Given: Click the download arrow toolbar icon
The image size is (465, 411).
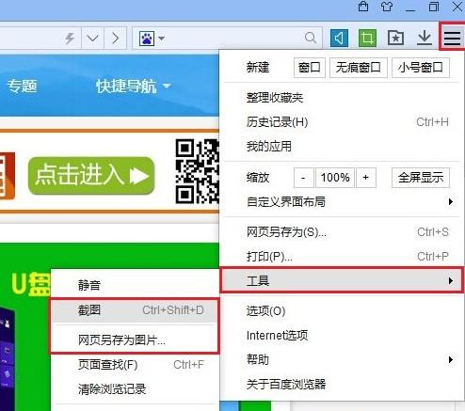Looking at the screenshot, I should tap(425, 38).
